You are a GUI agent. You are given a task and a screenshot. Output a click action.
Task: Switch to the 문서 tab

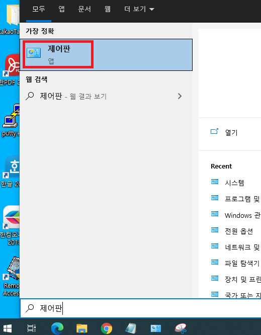tap(84, 9)
